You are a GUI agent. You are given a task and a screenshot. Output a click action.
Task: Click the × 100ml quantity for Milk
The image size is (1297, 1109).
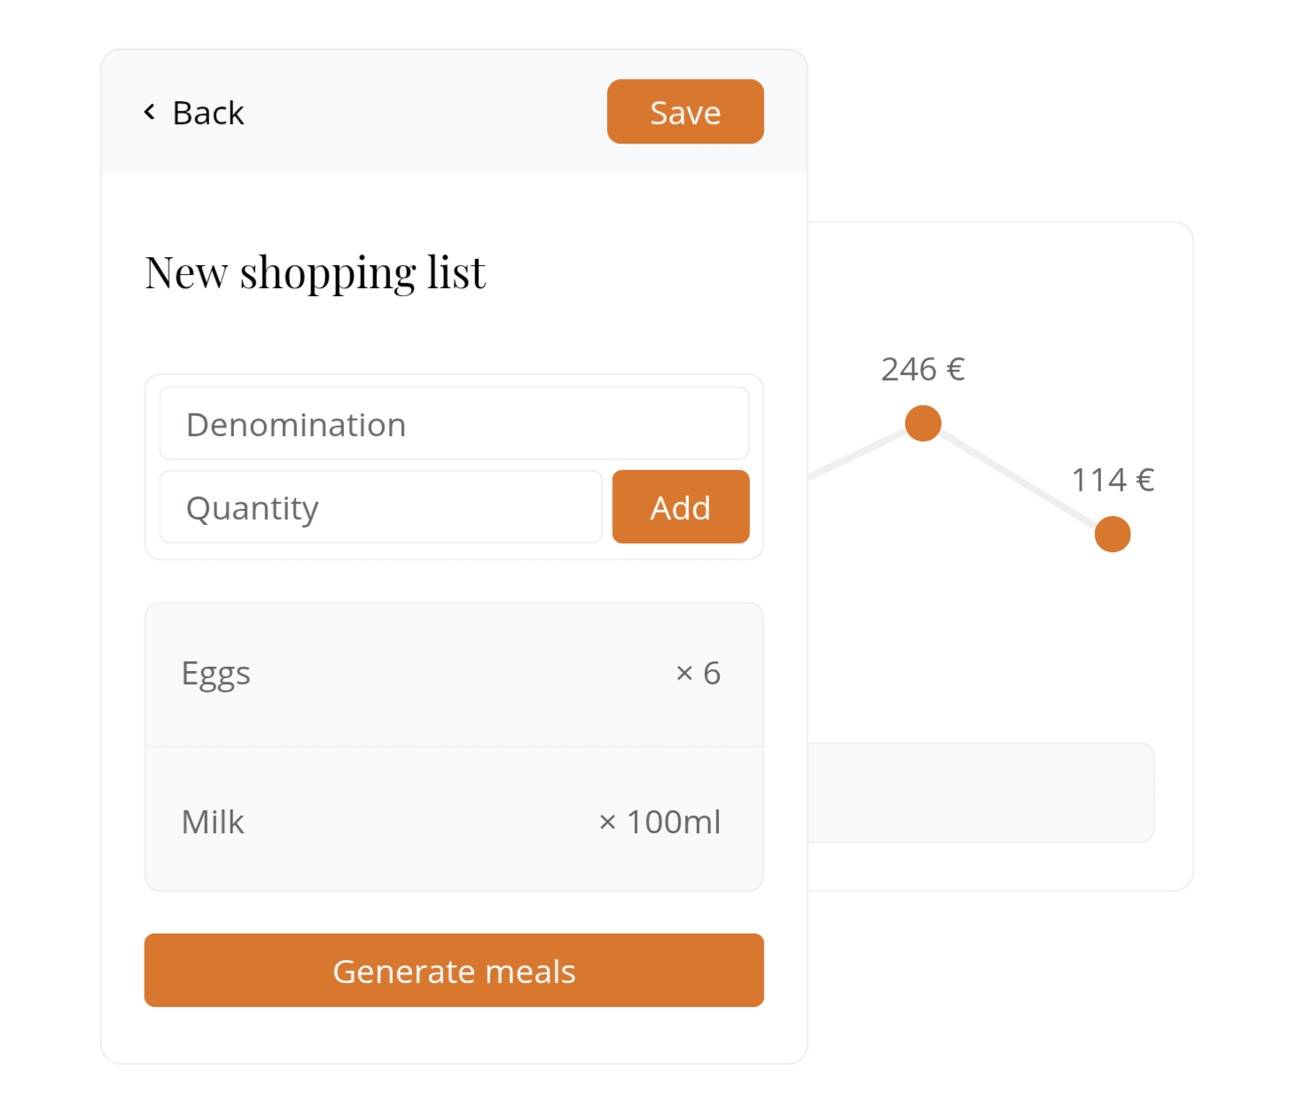coord(660,822)
